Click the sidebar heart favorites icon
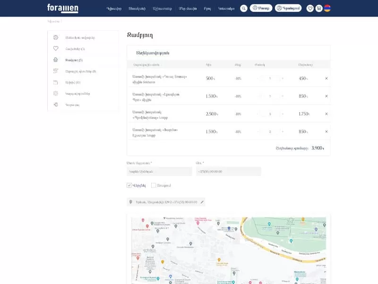This screenshot has width=378, height=284. 56,49
